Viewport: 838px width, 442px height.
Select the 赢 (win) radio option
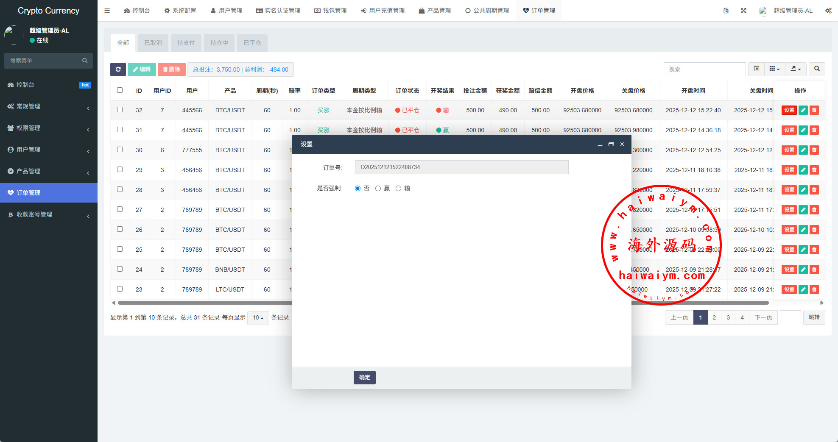click(378, 189)
